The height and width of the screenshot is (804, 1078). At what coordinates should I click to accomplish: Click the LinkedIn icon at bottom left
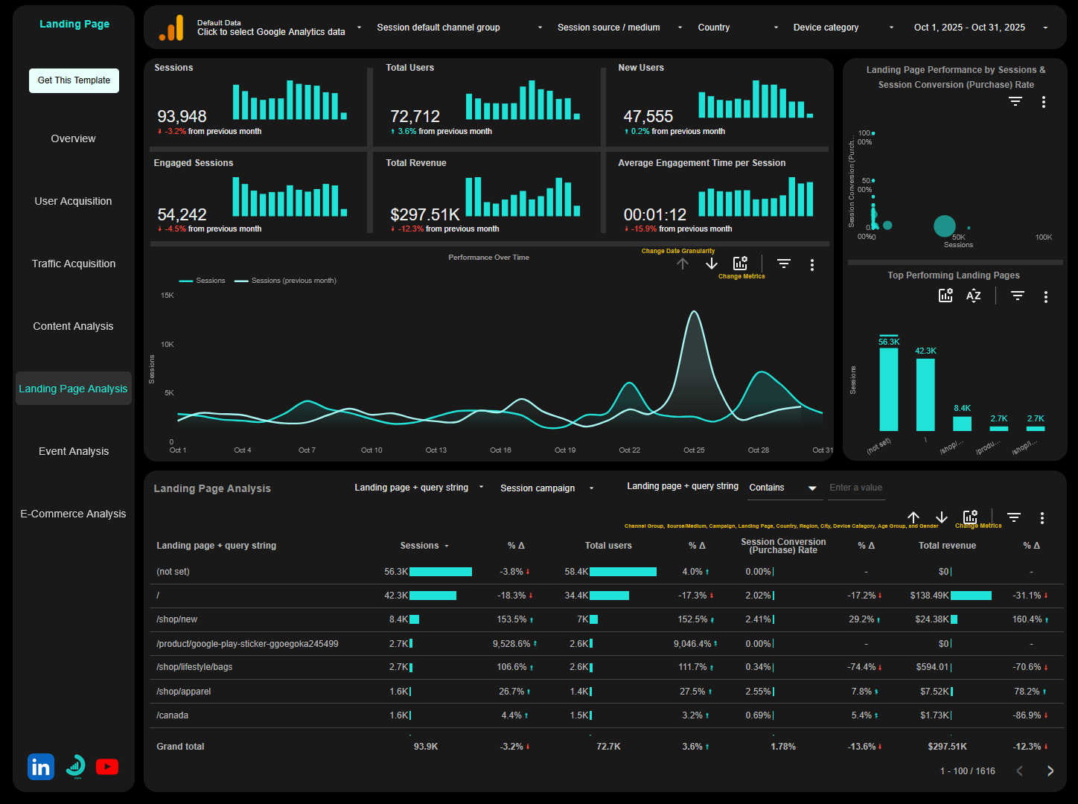pyautogui.click(x=41, y=767)
